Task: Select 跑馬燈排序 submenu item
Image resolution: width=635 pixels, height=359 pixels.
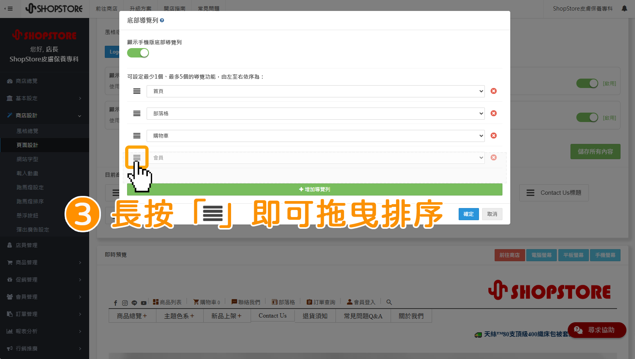Action: (45, 201)
